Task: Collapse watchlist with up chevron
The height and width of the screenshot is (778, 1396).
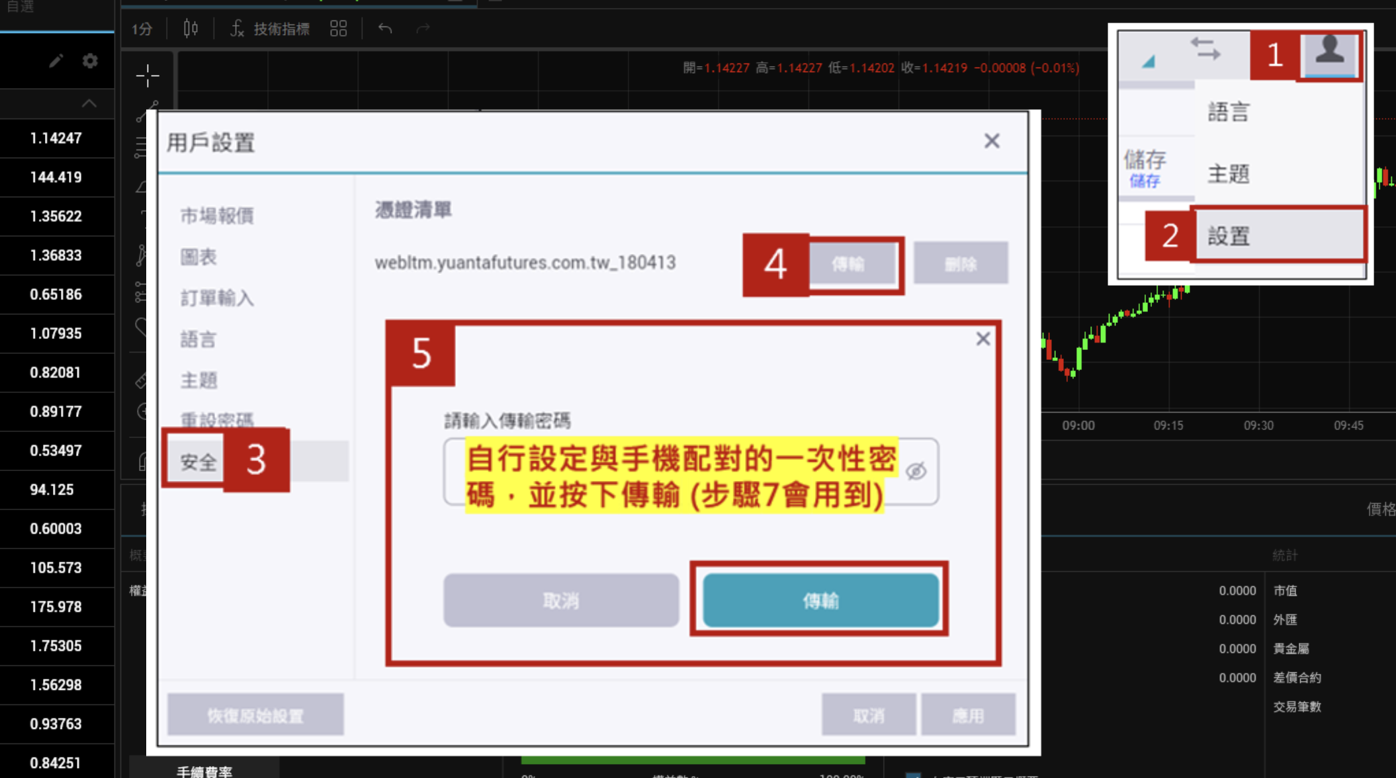Action: (89, 103)
